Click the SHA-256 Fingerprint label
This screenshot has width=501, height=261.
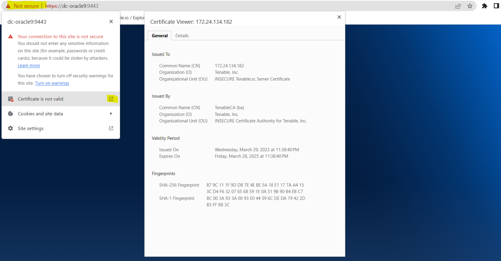pos(179,185)
